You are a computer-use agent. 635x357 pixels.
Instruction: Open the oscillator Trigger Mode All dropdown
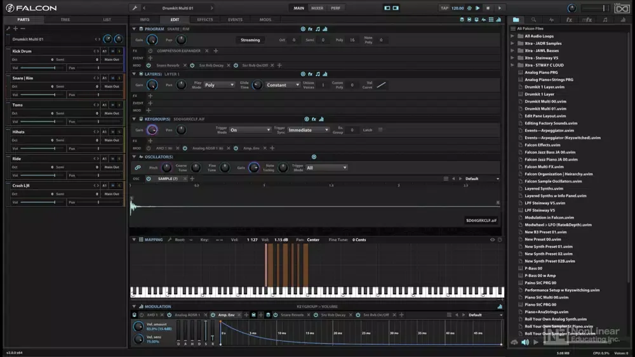(x=326, y=167)
